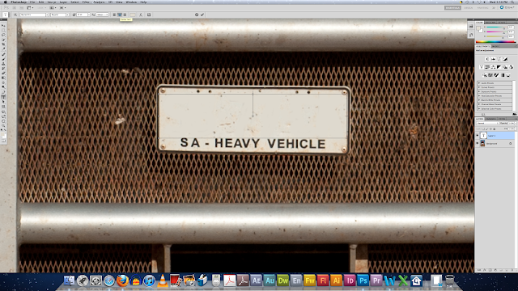The image size is (518, 291).
Task: Open Fireworks from the Dock
Action: (310, 280)
